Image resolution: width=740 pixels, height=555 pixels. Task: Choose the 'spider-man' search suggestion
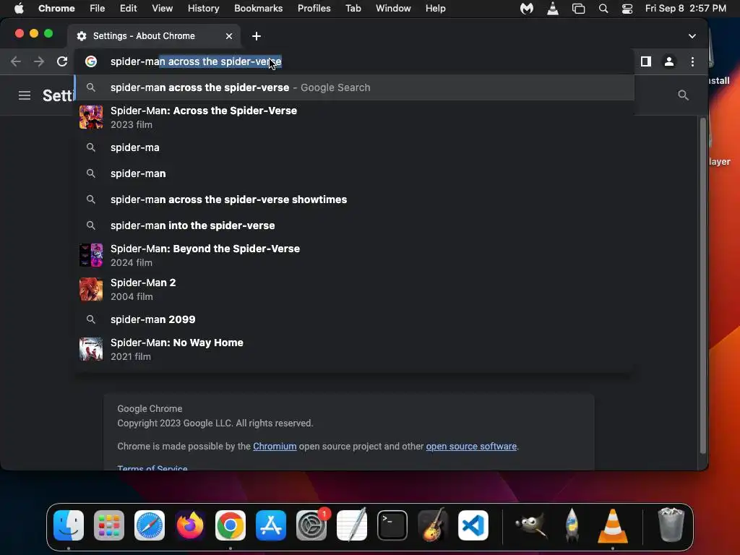pos(354,173)
